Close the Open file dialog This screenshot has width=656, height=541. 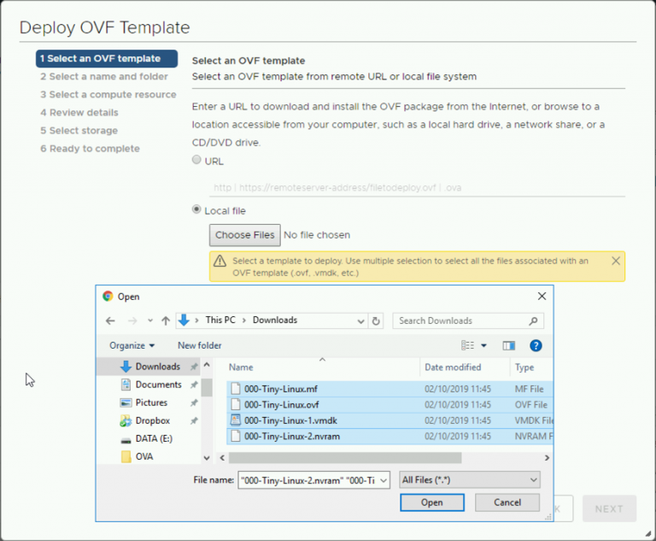tap(542, 296)
